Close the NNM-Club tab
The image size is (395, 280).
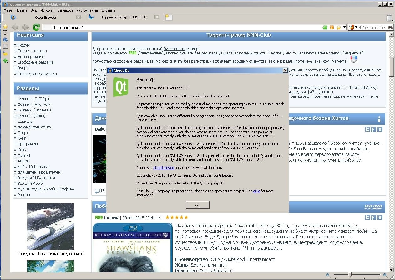(x=157, y=17)
